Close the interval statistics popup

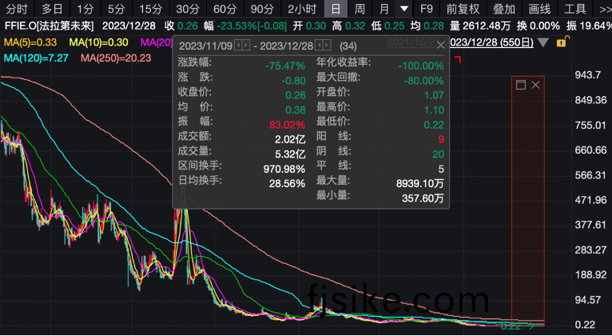pyautogui.click(x=440, y=46)
